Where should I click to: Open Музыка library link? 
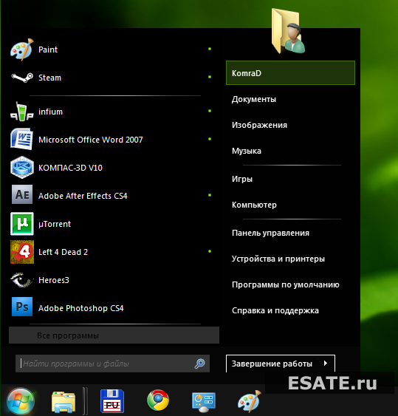[x=247, y=151]
